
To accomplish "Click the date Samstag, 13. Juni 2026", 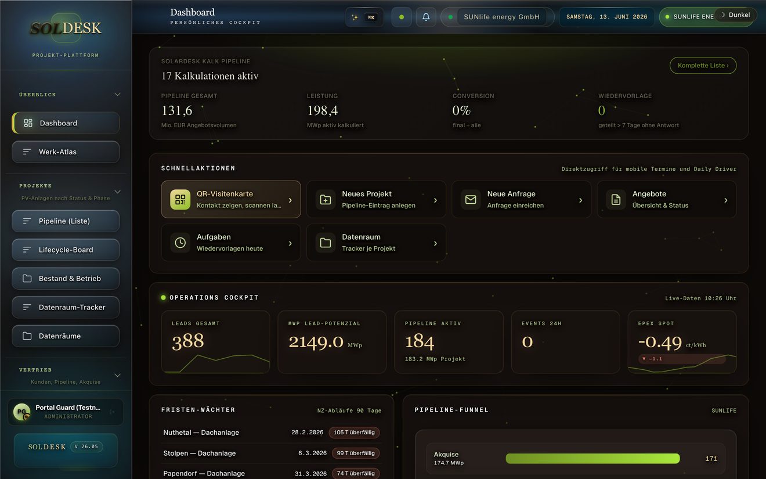I will pos(606,17).
